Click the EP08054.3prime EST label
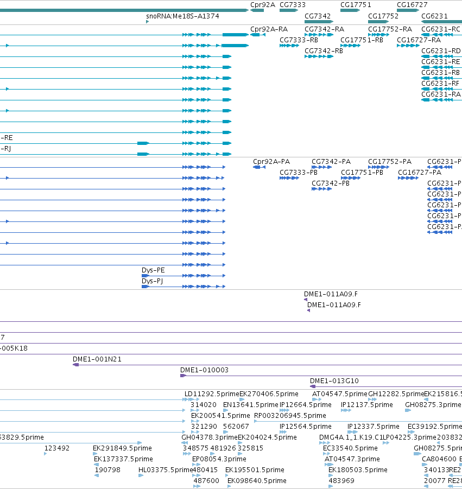462x489 pixels. (x=219, y=459)
